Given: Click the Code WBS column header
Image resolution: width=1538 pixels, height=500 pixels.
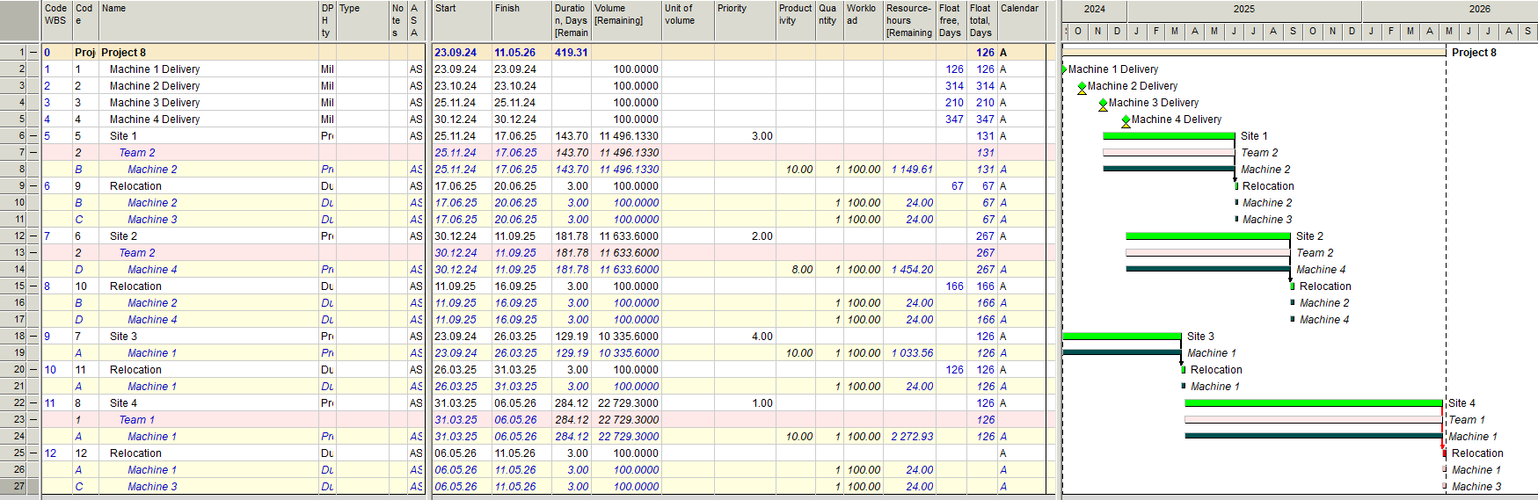Looking at the screenshot, I should tap(57, 20).
